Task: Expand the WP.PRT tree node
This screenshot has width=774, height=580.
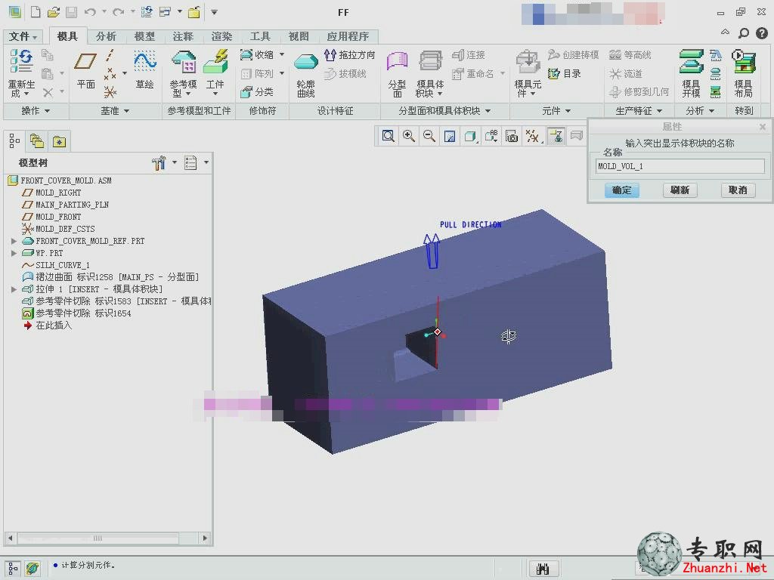Action: coord(14,253)
